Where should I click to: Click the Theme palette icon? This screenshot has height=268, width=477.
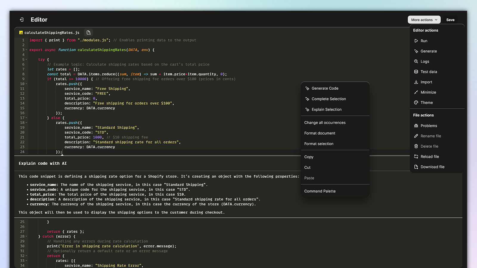416,102
